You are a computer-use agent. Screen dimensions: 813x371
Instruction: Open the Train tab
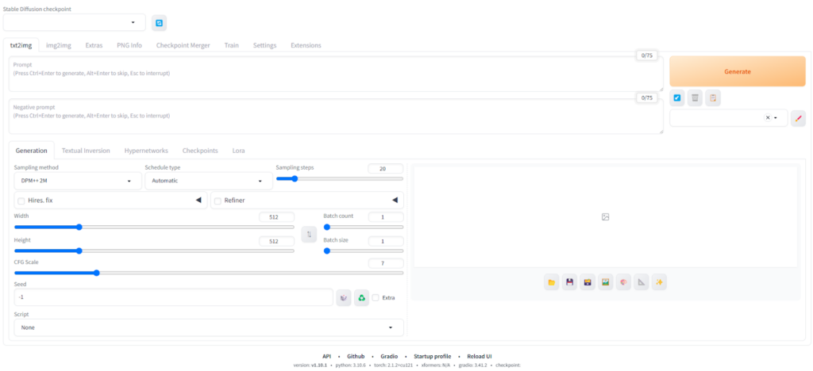pos(231,45)
